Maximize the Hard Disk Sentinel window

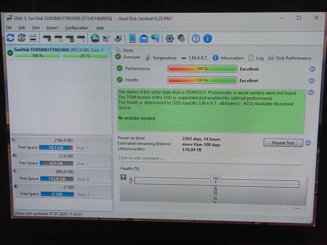tap(299, 18)
